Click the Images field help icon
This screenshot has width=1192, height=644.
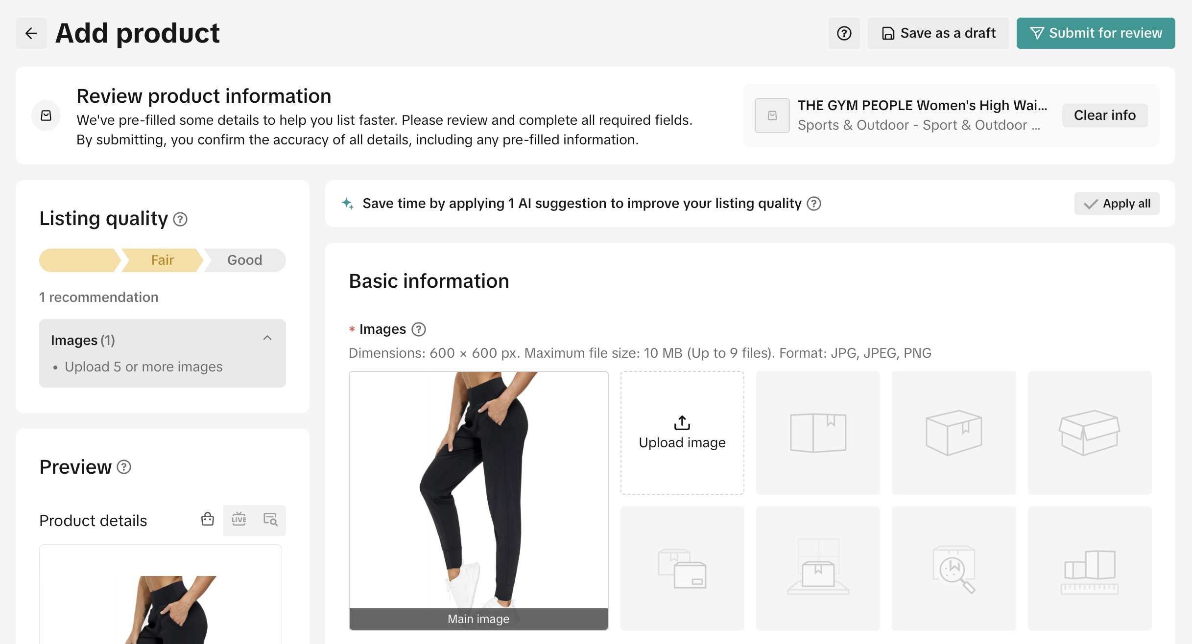click(418, 329)
